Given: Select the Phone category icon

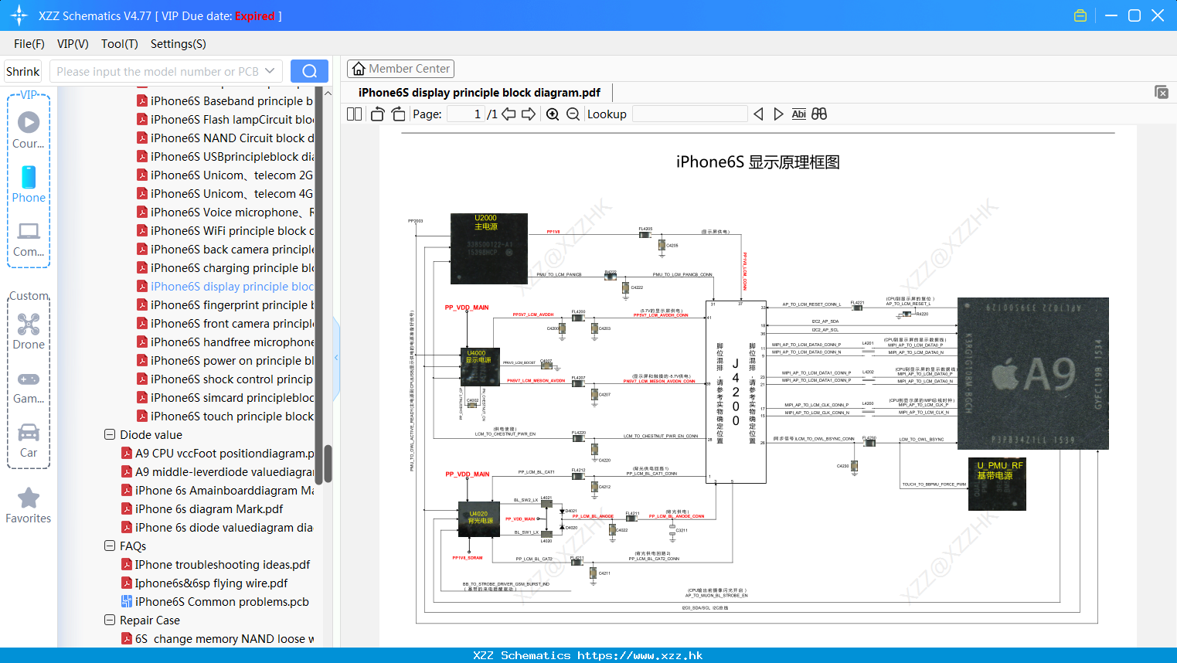Looking at the screenshot, I should coord(29,184).
